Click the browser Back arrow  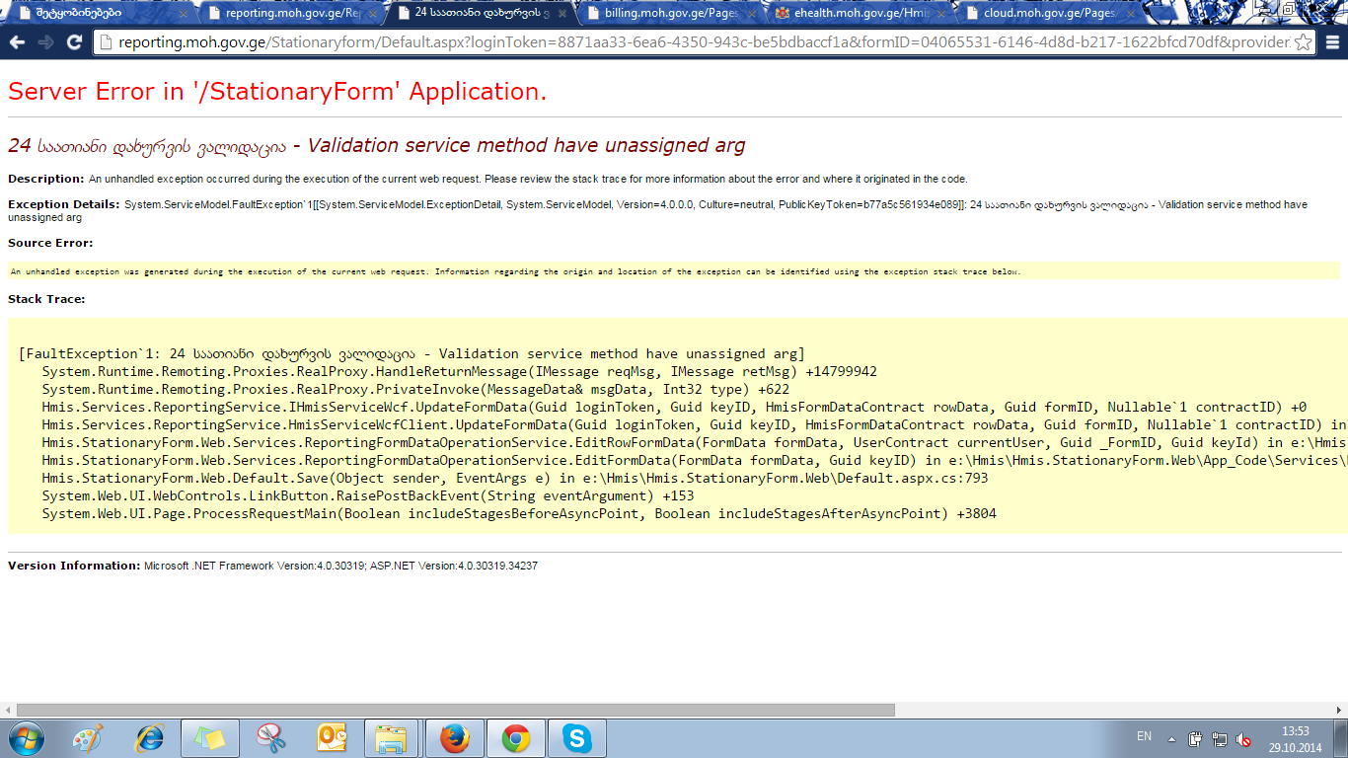(17, 42)
